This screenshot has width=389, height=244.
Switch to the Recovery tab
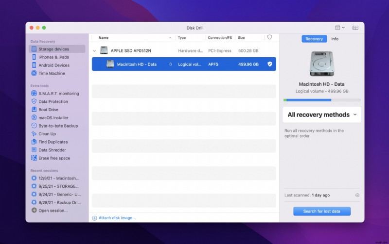(314, 39)
